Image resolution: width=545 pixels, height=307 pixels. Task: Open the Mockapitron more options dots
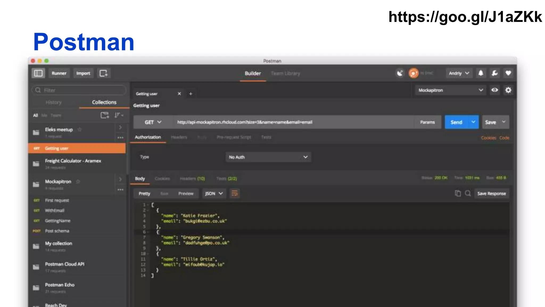[x=120, y=190]
